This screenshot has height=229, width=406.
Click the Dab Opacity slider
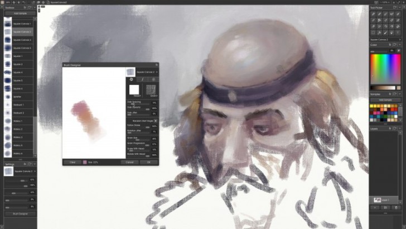[x=139, y=109]
